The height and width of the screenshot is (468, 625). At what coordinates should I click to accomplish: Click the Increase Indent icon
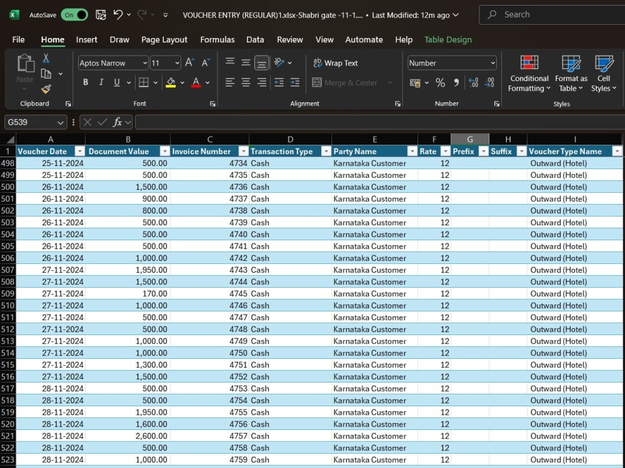pyautogui.click(x=294, y=82)
